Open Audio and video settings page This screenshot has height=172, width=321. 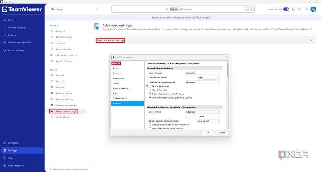point(64,99)
